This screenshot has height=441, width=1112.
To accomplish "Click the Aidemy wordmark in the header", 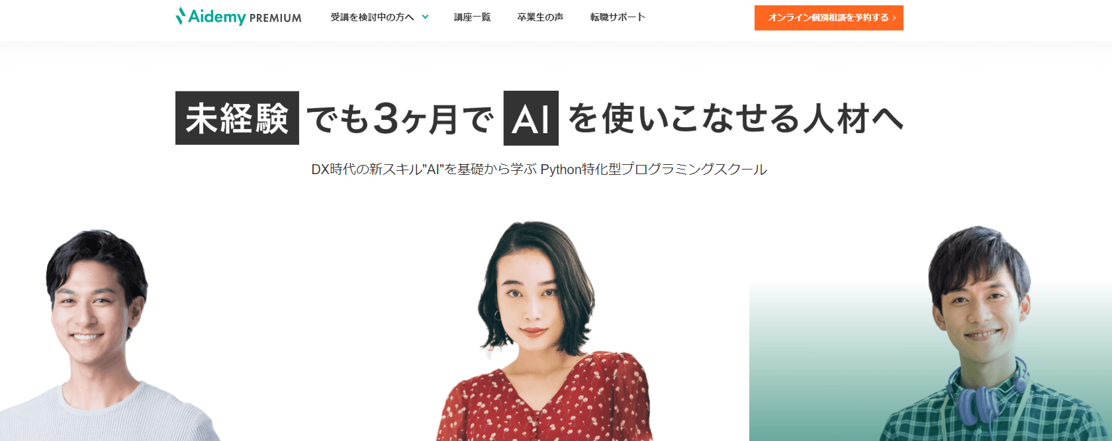I will [217, 17].
